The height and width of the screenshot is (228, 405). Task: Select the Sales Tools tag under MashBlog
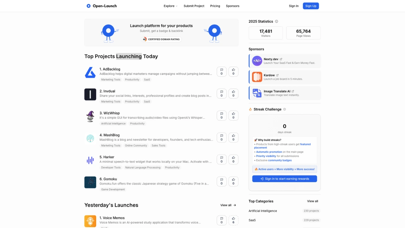tap(159, 146)
